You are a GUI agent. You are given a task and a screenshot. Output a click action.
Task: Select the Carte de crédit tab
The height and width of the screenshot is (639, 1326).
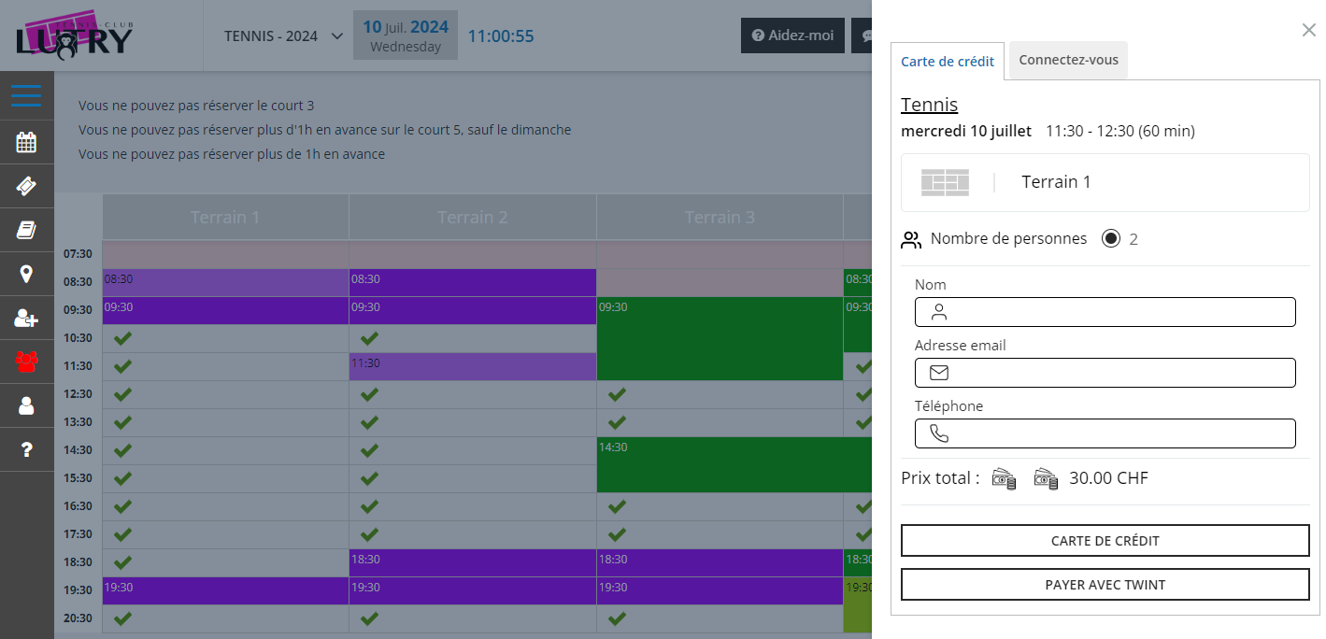pyautogui.click(x=947, y=62)
